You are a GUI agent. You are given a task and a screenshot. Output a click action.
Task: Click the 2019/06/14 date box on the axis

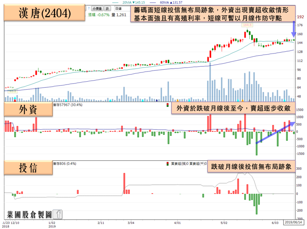click(x=294, y=222)
